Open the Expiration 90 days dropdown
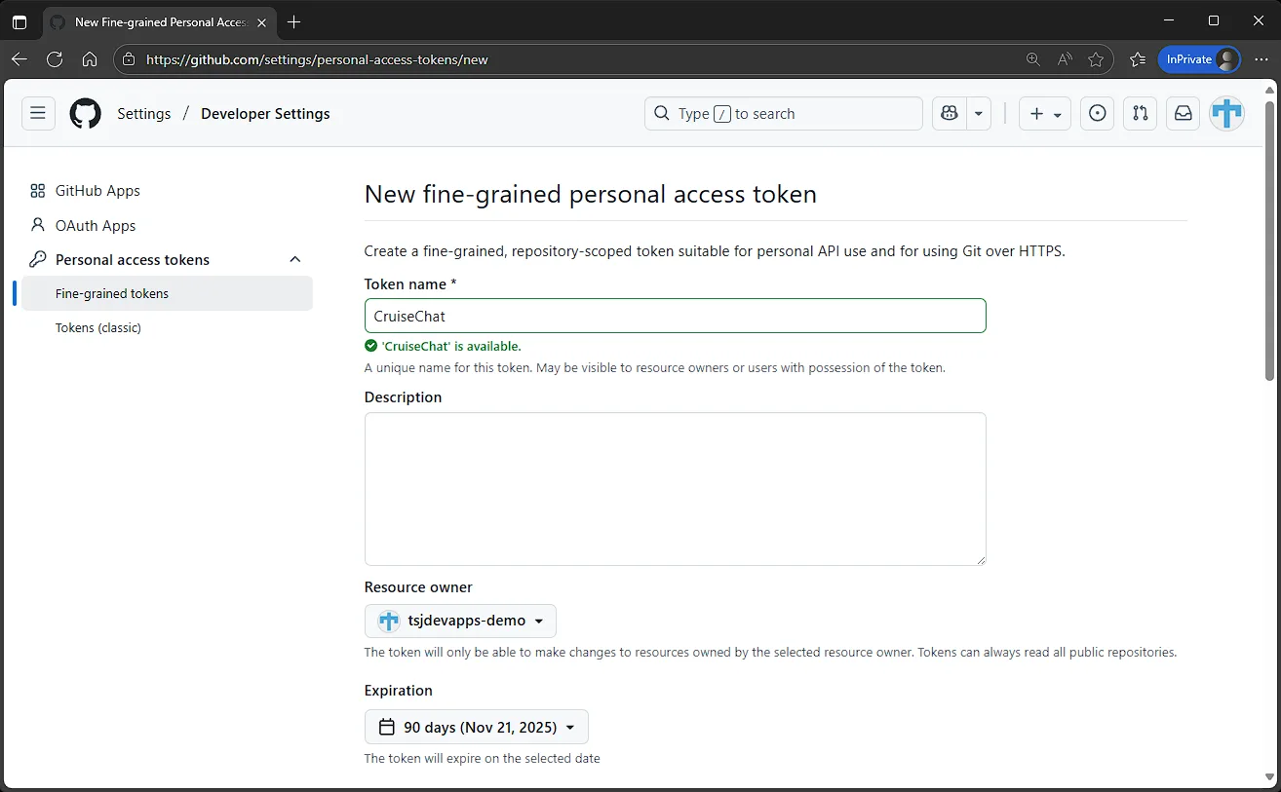The width and height of the screenshot is (1281, 792). tap(477, 727)
